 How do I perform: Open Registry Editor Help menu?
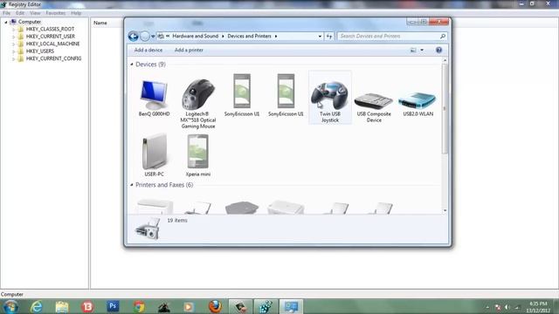[x=76, y=13]
